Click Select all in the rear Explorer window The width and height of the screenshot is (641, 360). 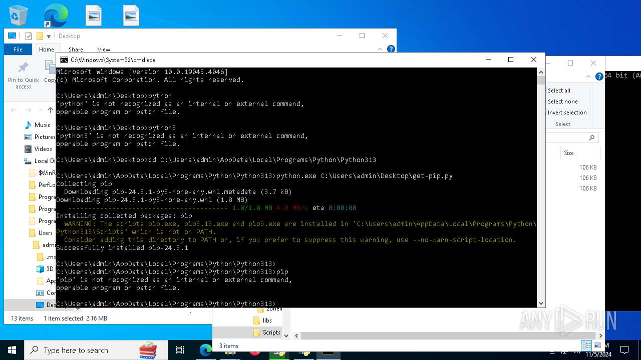pos(558,90)
